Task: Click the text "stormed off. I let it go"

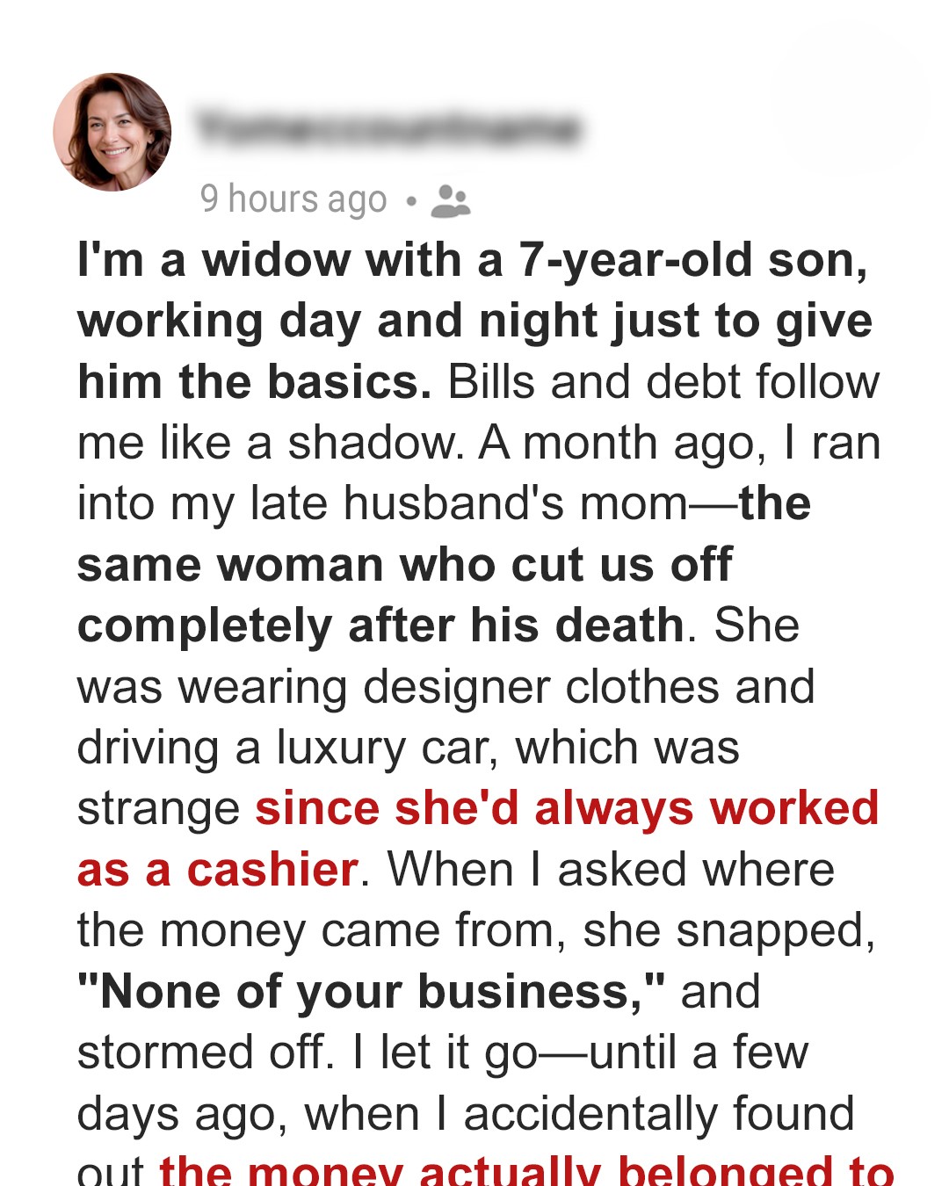Action: (x=307, y=1052)
